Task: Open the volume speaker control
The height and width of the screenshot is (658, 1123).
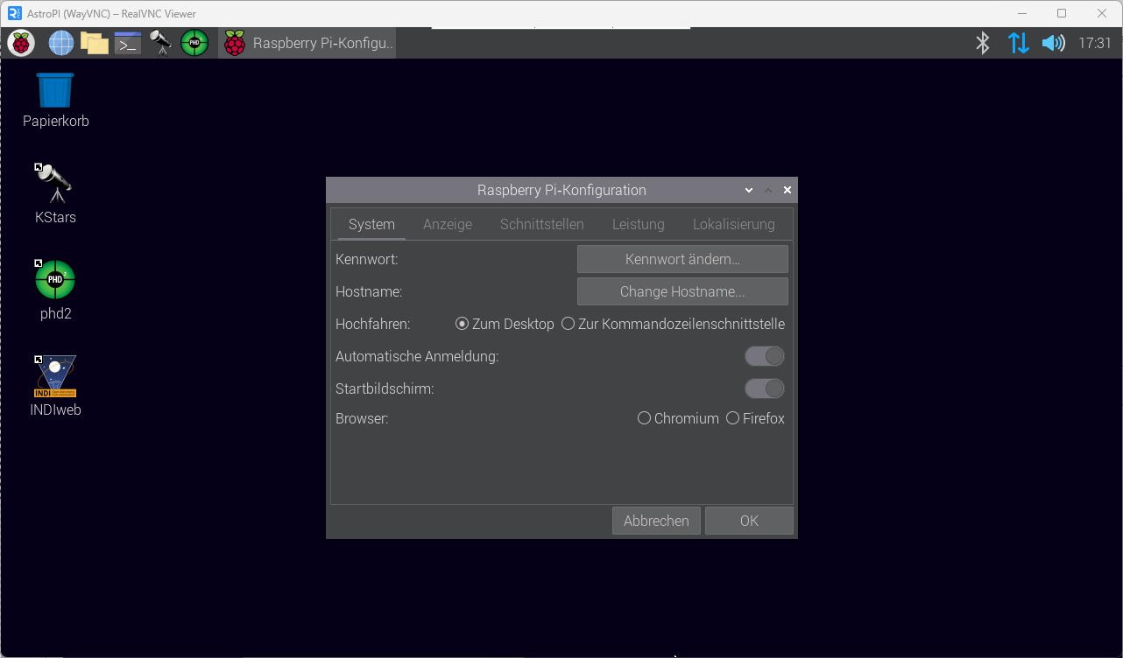Action: pos(1053,43)
